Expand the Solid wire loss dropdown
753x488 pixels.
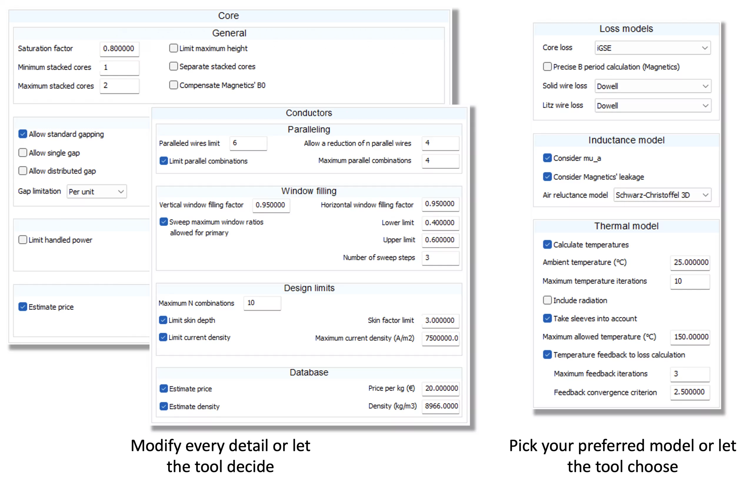pyautogui.click(x=652, y=86)
